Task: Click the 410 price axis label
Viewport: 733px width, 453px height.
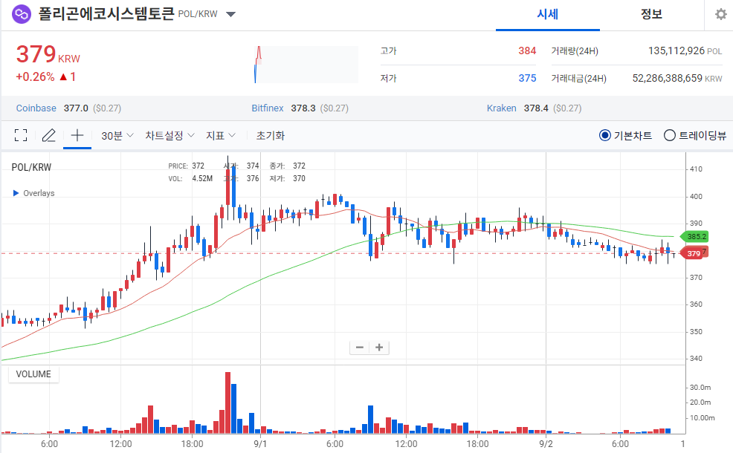Action: (696, 169)
